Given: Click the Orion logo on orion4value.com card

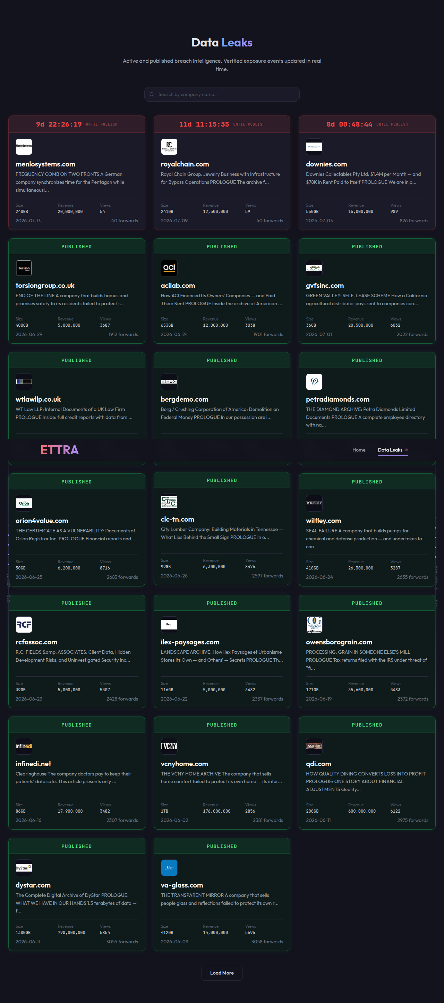Looking at the screenshot, I should coord(24,503).
